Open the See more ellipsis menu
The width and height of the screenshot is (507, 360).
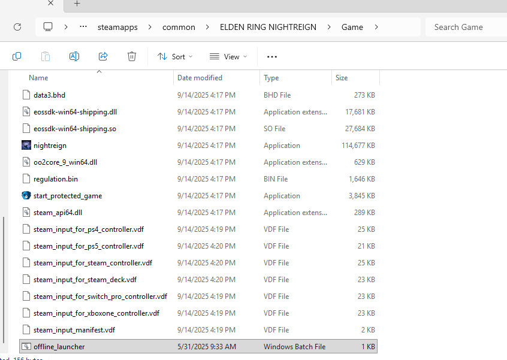point(272,56)
